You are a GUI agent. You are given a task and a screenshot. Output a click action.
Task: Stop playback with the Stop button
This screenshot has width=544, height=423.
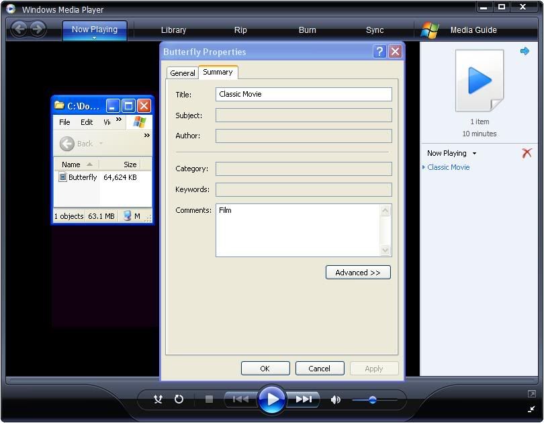point(209,399)
